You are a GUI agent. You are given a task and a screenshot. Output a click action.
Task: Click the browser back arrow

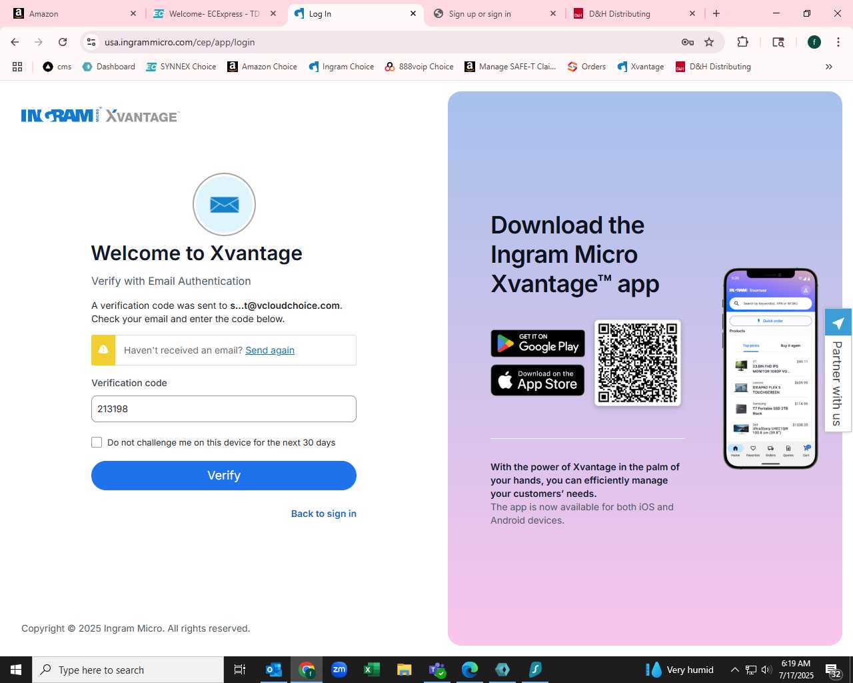[15, 42]
